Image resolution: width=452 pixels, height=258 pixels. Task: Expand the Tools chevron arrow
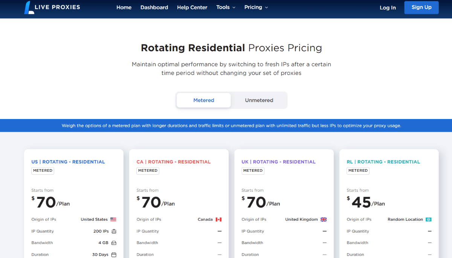tap(234, 8)
